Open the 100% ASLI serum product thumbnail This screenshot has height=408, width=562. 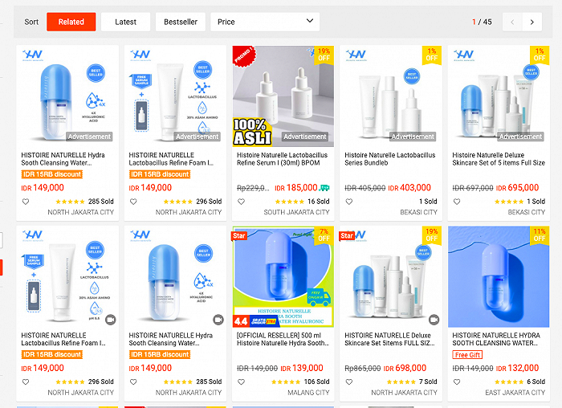[283, 96]
